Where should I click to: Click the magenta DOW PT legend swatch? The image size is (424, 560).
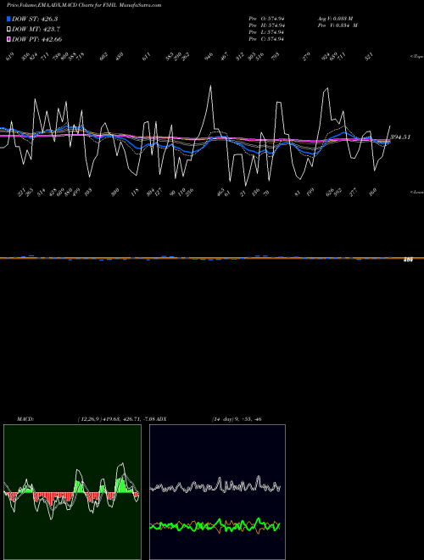coord(8,39)
